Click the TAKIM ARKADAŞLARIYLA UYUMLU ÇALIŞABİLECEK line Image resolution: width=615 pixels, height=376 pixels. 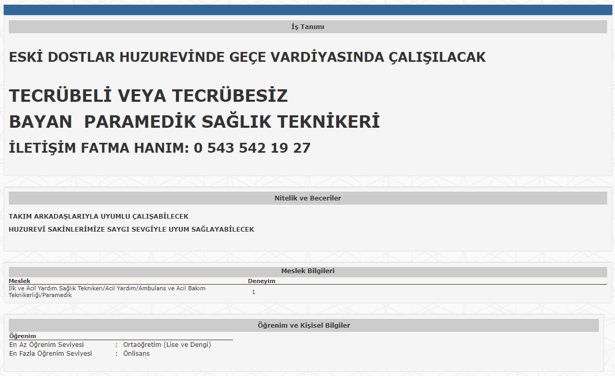[x=99, y=216]
